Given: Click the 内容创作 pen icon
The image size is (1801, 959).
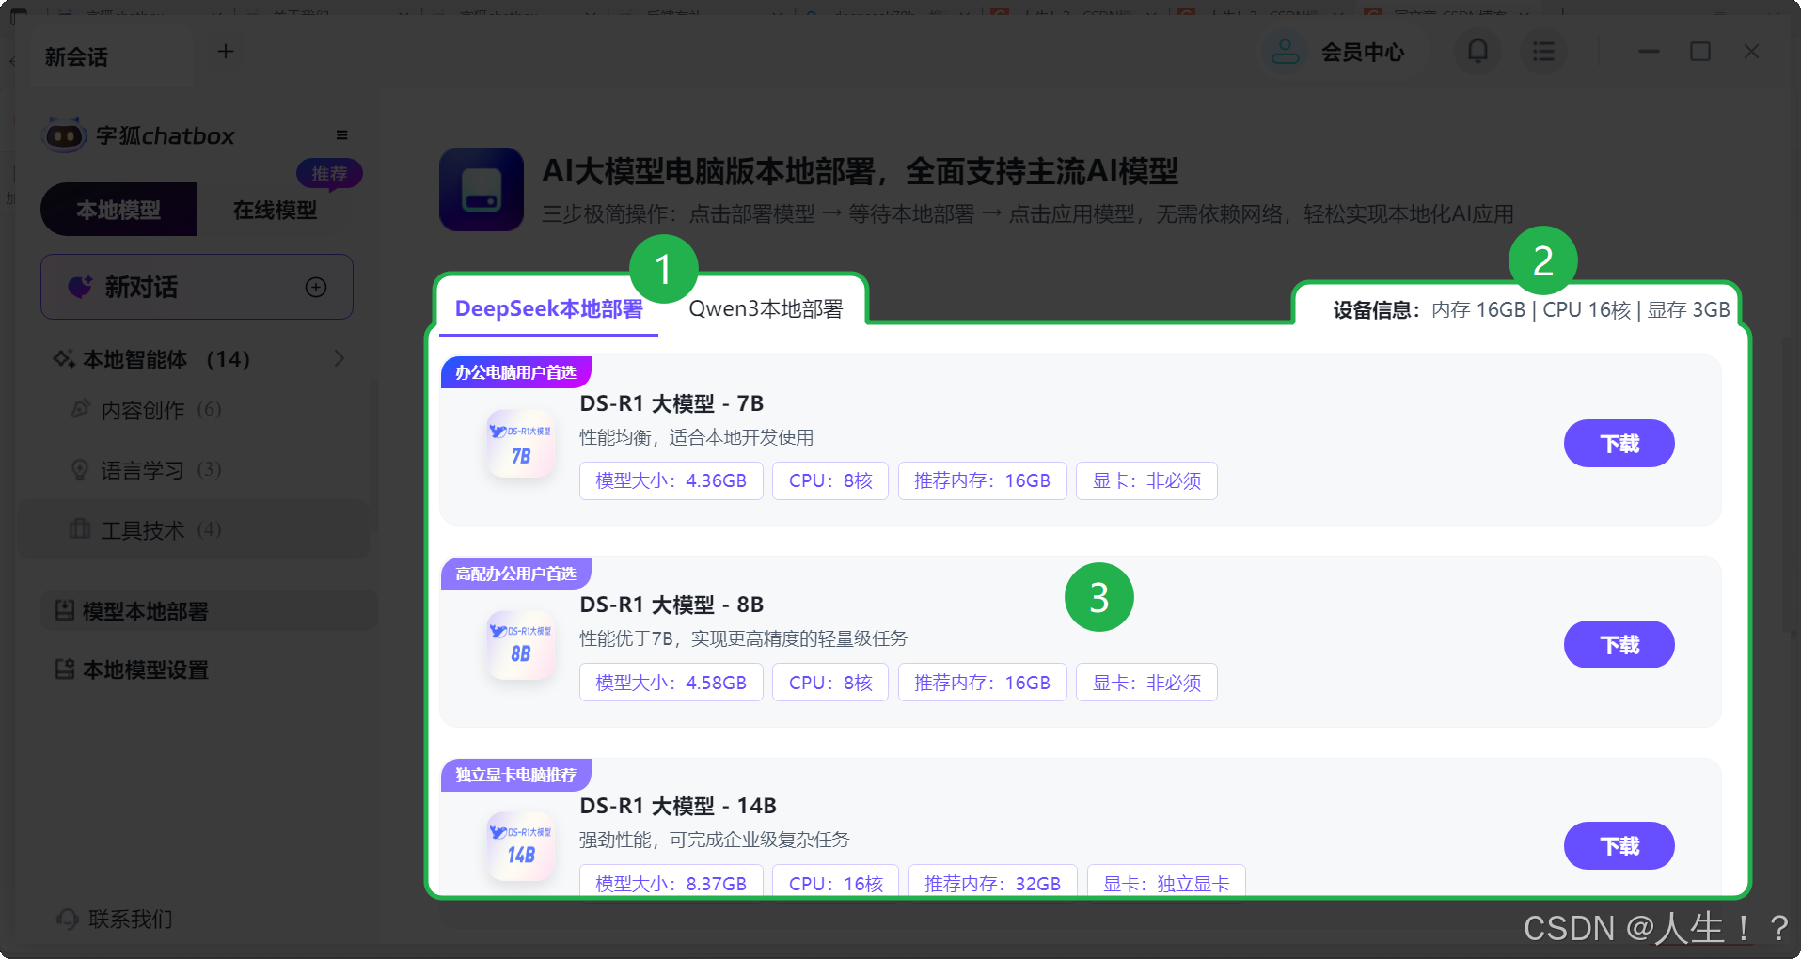Looking at the screenshot, I should point(81,409).
